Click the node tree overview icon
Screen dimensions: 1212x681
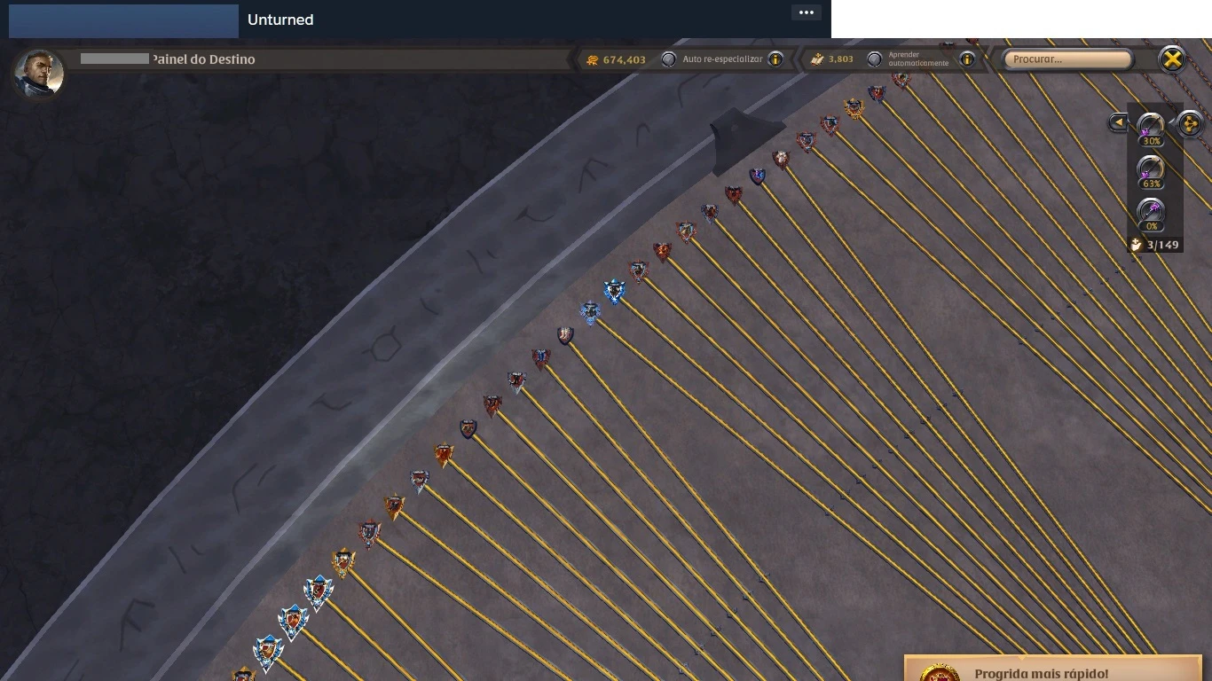tap(1189, 123)
